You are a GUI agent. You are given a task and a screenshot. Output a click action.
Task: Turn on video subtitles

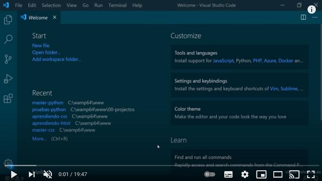tap(228, 174)
